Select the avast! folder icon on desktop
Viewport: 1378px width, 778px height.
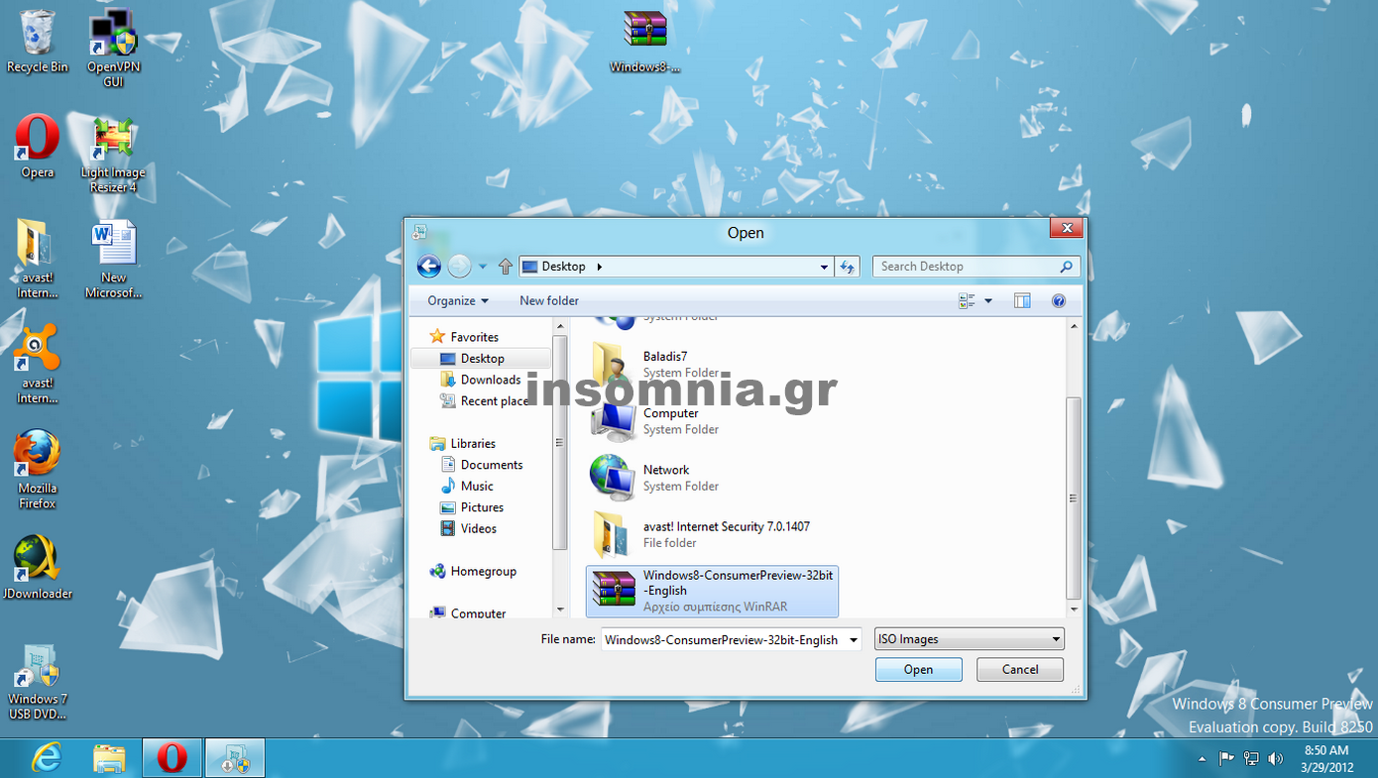click(38, 259)
